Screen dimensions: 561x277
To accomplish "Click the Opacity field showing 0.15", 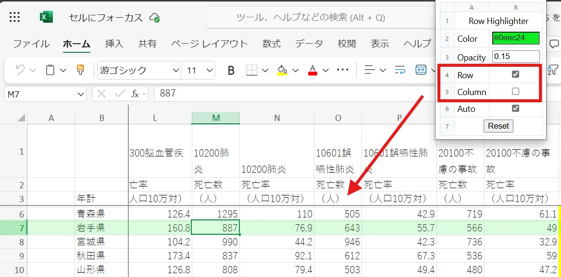I will coord(516,57).
